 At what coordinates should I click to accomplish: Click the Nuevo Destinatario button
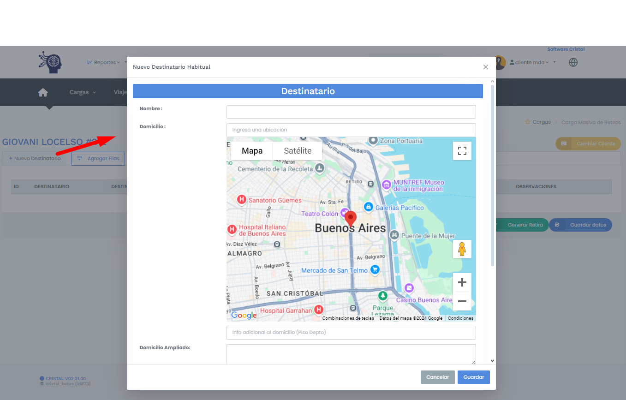[x=35, y=158]
